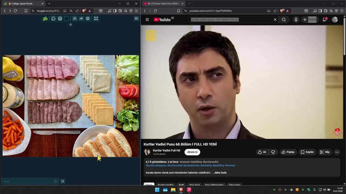Expand description with ...daha fazla

click(x=219, y=172)
